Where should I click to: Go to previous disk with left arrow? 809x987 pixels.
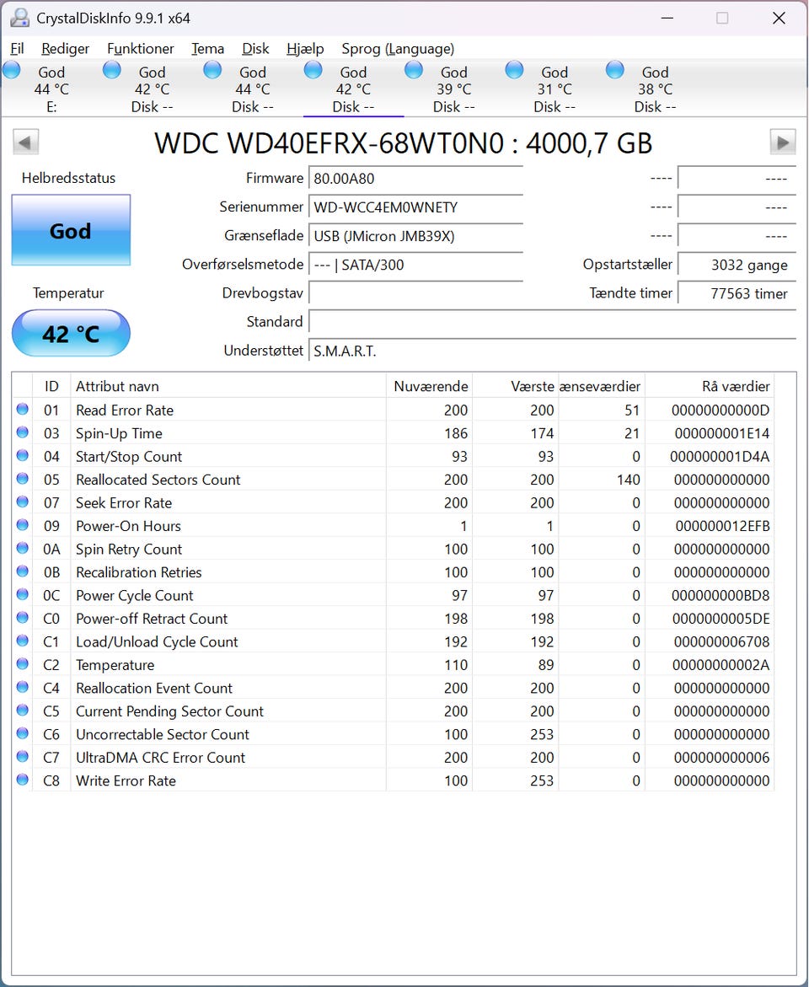[x=26, y=142]
